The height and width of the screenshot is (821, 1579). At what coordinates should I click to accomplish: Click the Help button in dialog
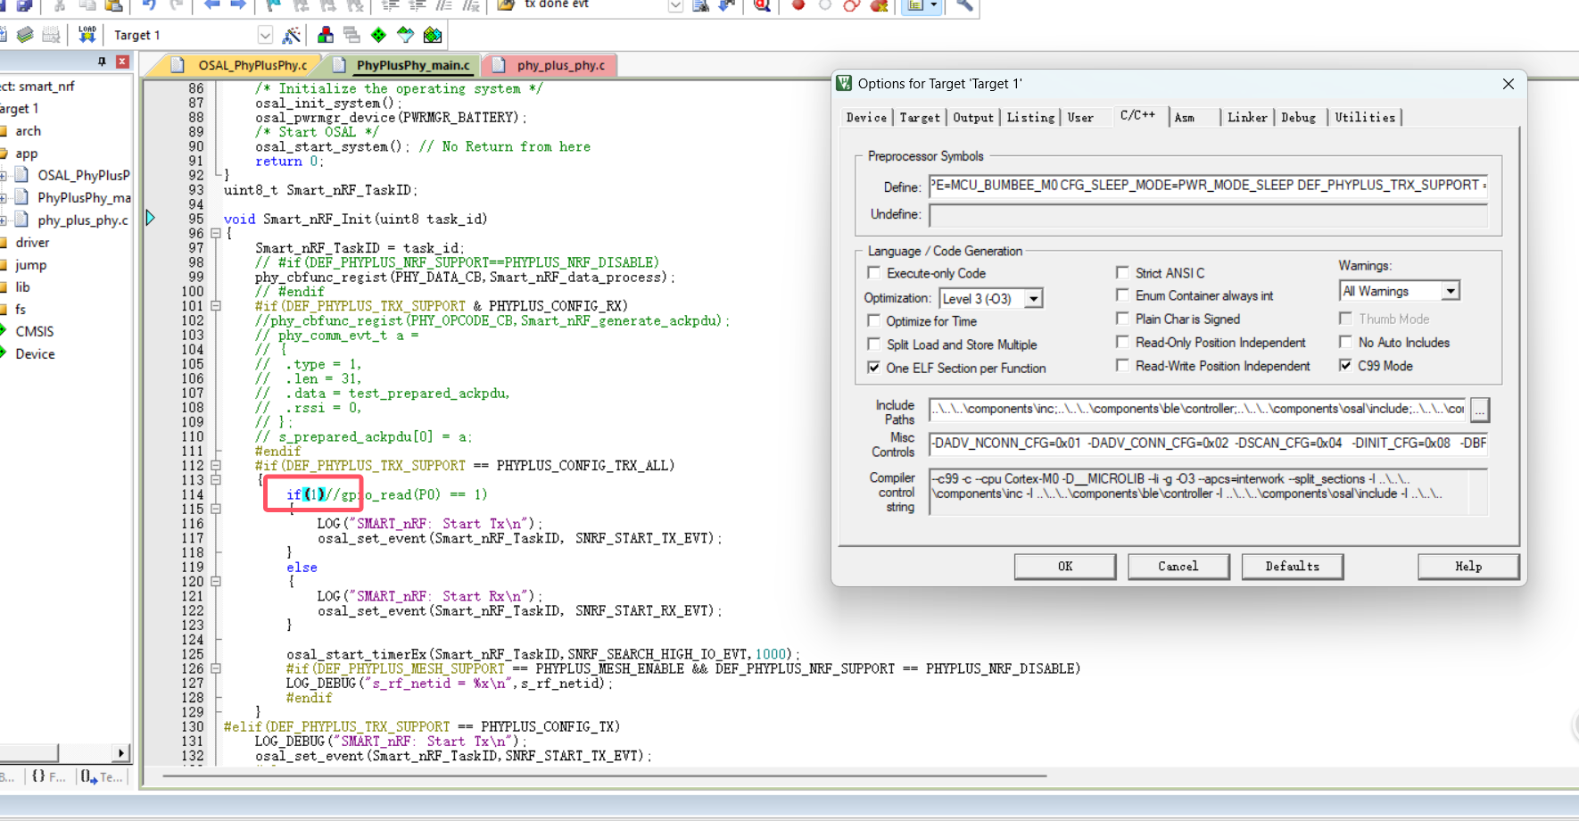1468,567
